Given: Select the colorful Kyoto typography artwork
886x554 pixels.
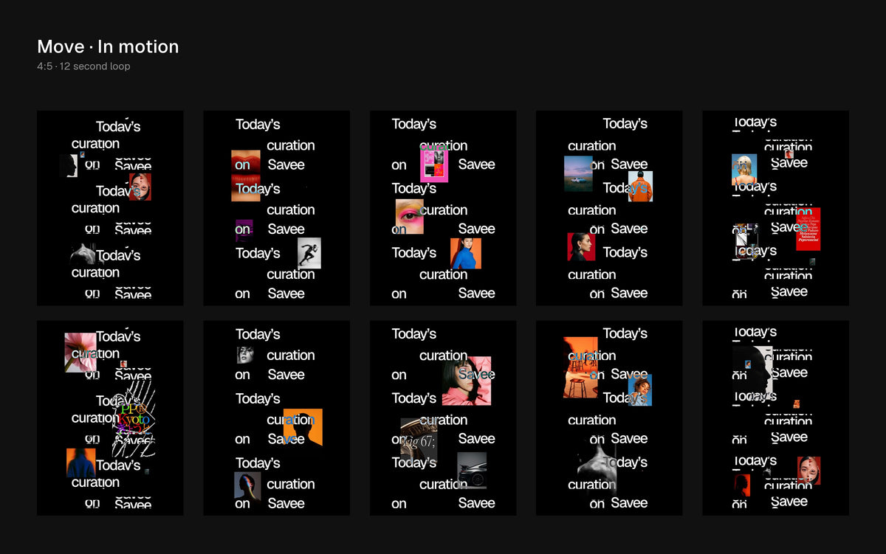Looking at the screenshot, I should [134, 418].
